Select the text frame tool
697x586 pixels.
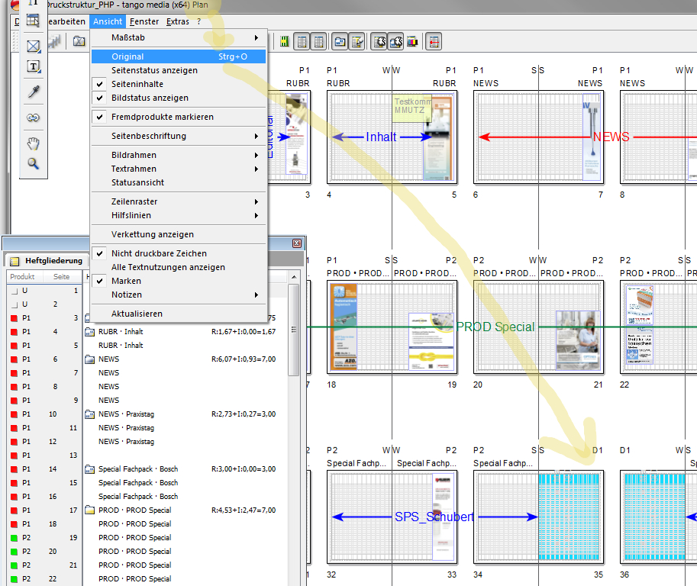[33, 67]
